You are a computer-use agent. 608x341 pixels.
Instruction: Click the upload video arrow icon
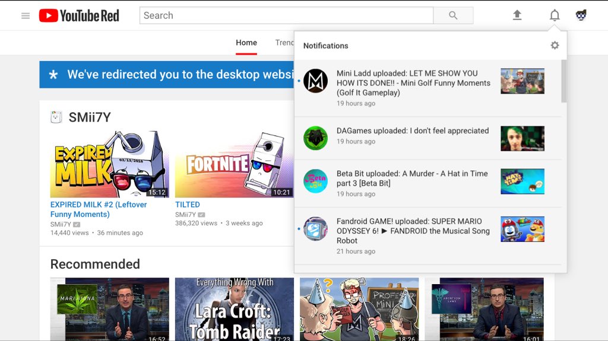(517, 15)
